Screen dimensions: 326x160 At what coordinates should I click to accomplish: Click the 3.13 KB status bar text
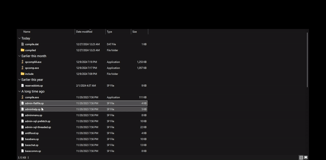[x=22, y=158]
